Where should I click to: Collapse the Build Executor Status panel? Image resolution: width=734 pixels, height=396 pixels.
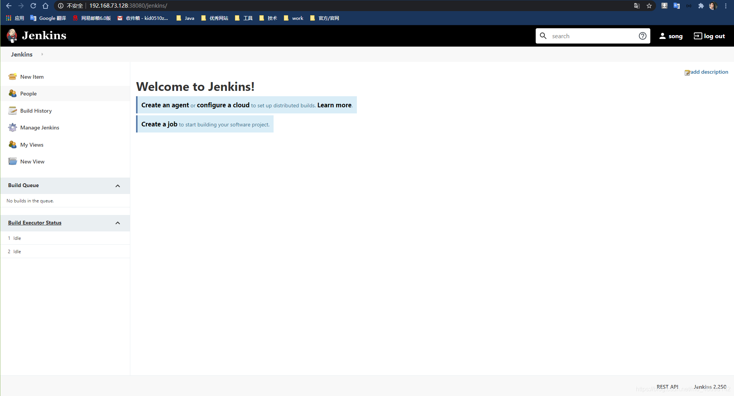pyautogui.click(x=118, y=223)
